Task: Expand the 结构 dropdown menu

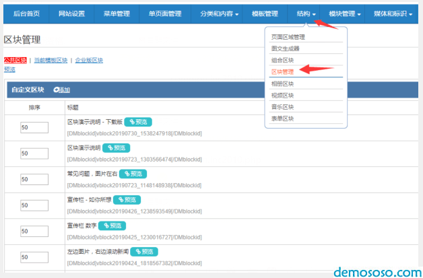Action: point(306,13)
